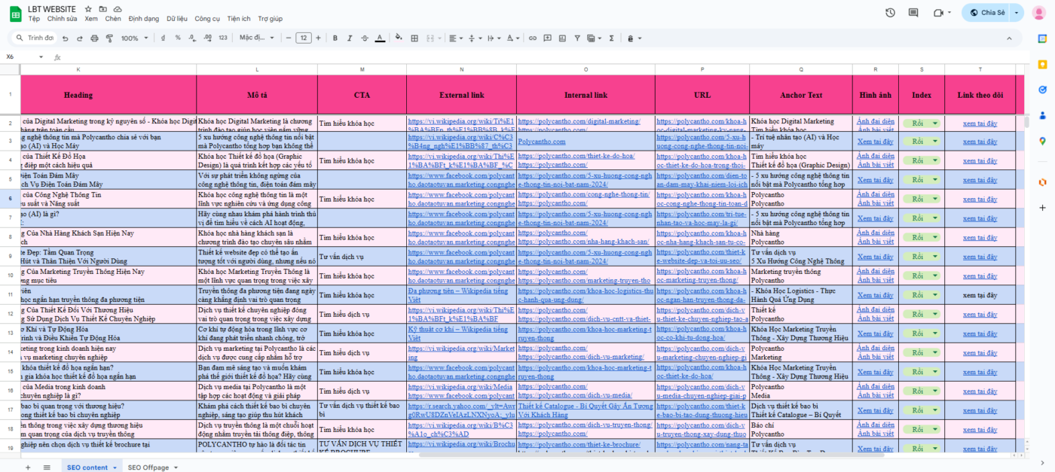Open the Chèn menu
The height and width of the screenshot is (472, 1055).
coord(113,18)
